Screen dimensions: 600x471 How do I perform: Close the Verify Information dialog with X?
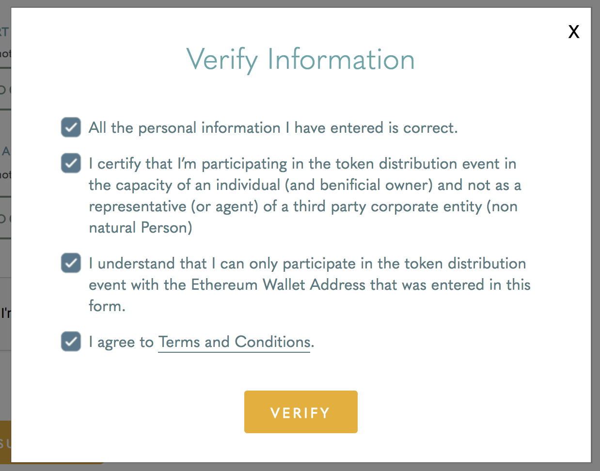click(x=574, y=32)
